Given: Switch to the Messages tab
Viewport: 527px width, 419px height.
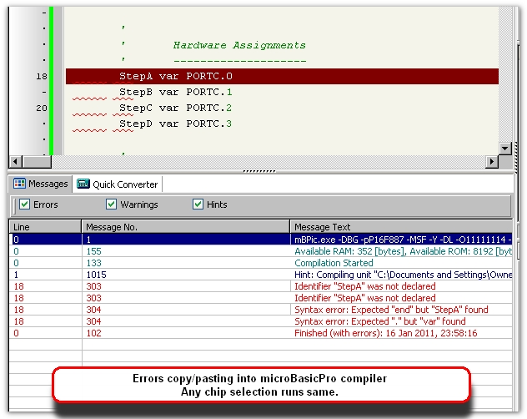Looking at the screenshot, I should [40, 184].
